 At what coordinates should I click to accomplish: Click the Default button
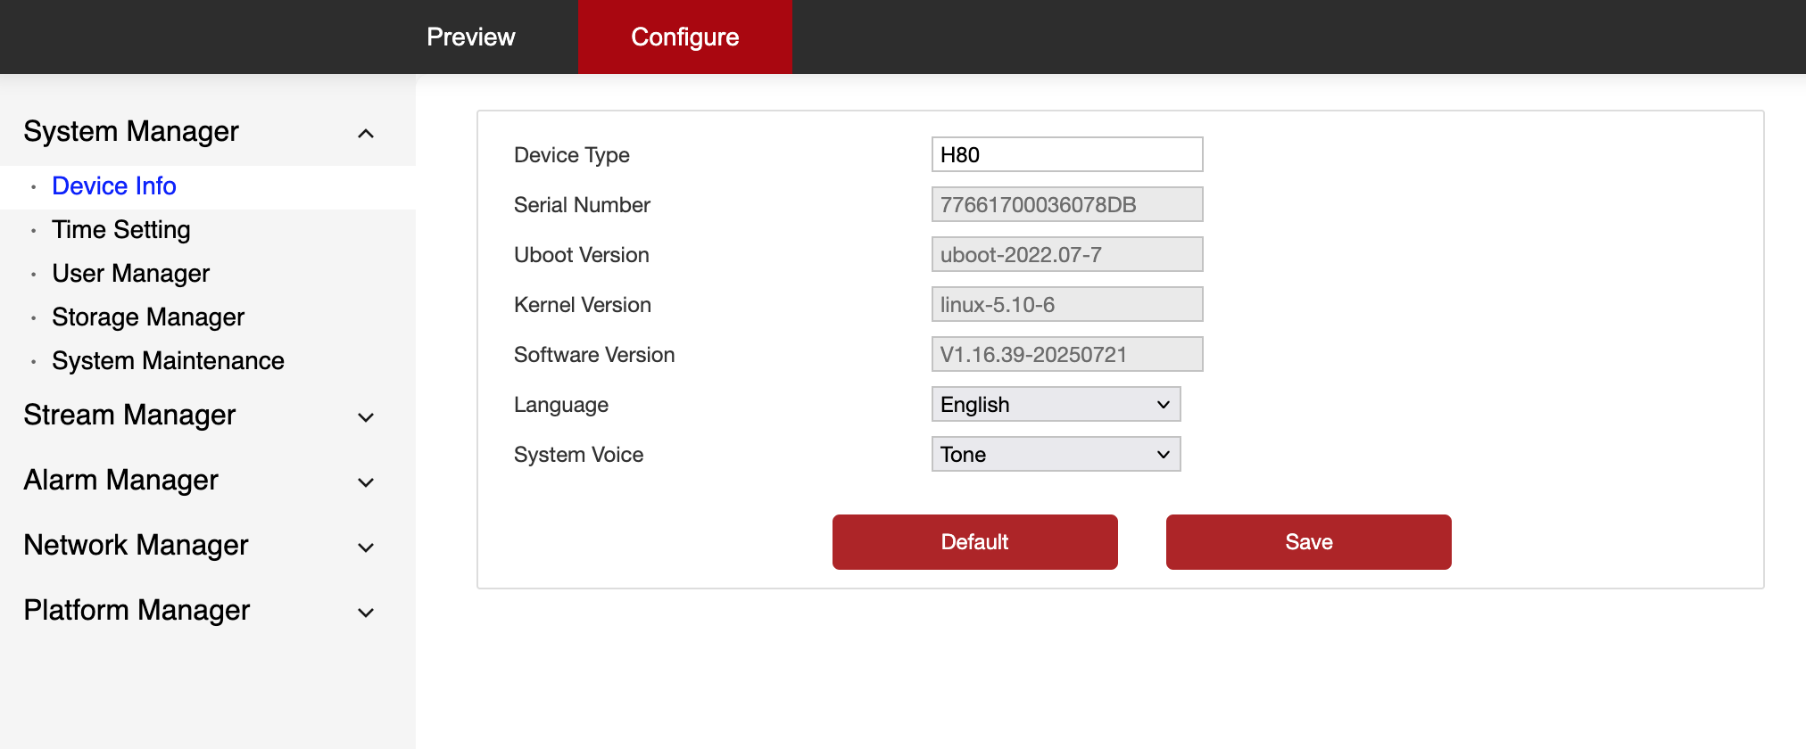(x=974, y=542)
